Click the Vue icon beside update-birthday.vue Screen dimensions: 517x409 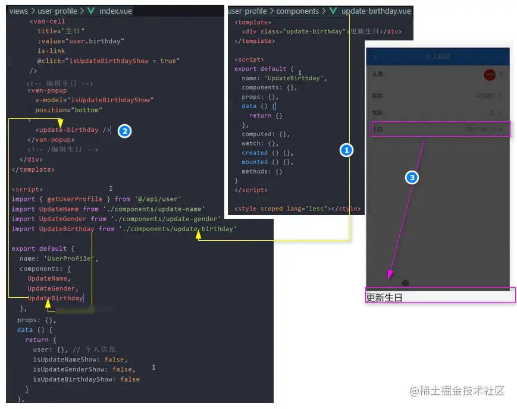pos(333,11)
